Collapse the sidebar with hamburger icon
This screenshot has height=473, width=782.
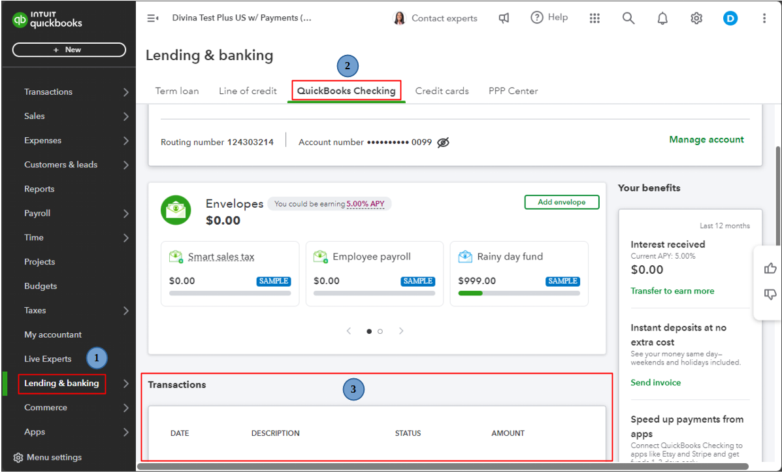pos(152,18)
